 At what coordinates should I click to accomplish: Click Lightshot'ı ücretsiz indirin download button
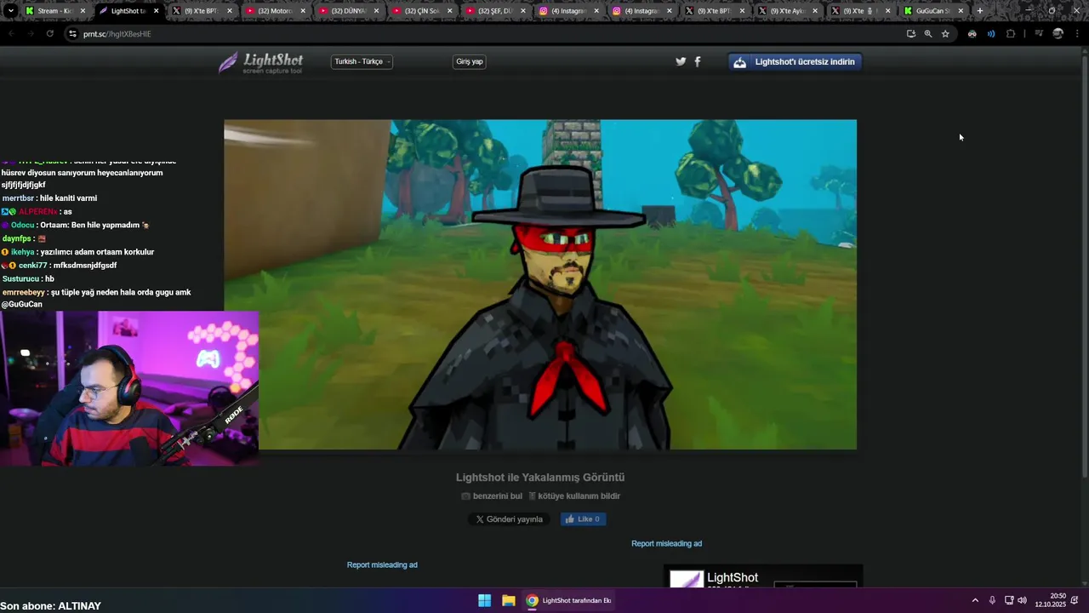tap(795, 61)
